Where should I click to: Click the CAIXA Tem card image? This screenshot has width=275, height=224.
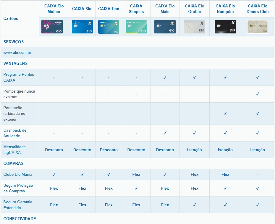click(109, 27)
